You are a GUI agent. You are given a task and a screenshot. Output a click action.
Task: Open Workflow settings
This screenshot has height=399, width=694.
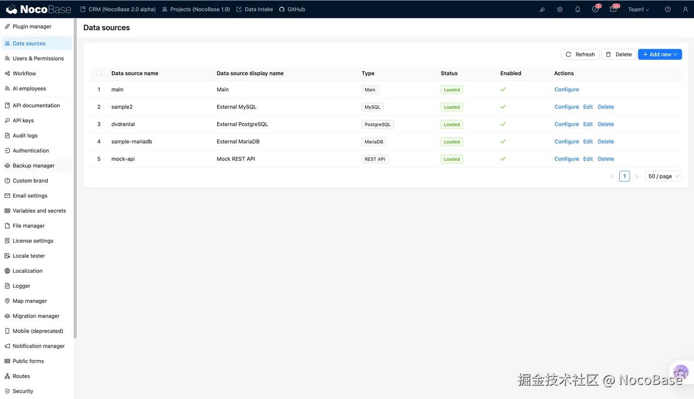coord(37,74)
